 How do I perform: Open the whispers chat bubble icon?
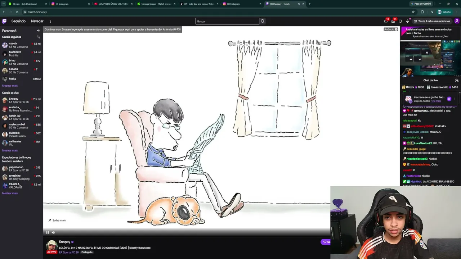(400, 21)
